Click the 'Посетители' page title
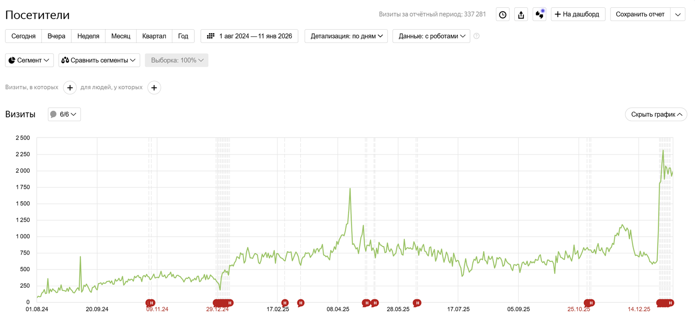 point(38,15)
